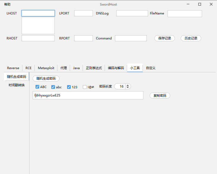
Task: Open the 正则表达式 tab
Action: point(94,68)
